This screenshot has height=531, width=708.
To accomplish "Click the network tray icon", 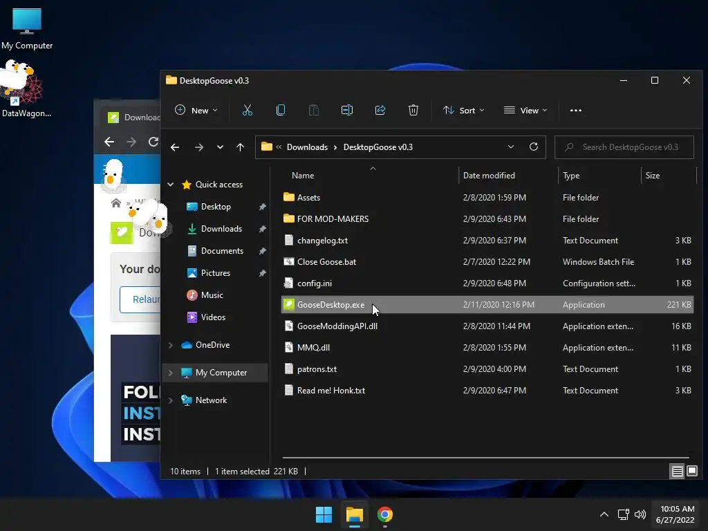I will [x=624, y=514].
